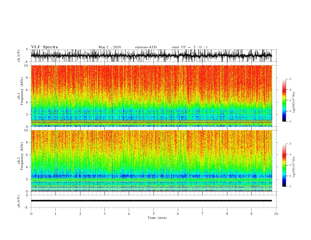Screen dimensions: 311x240
Task: Click the upper color bar 'log(PSD)(V²/Hz)' label
Action: point(294,102)
